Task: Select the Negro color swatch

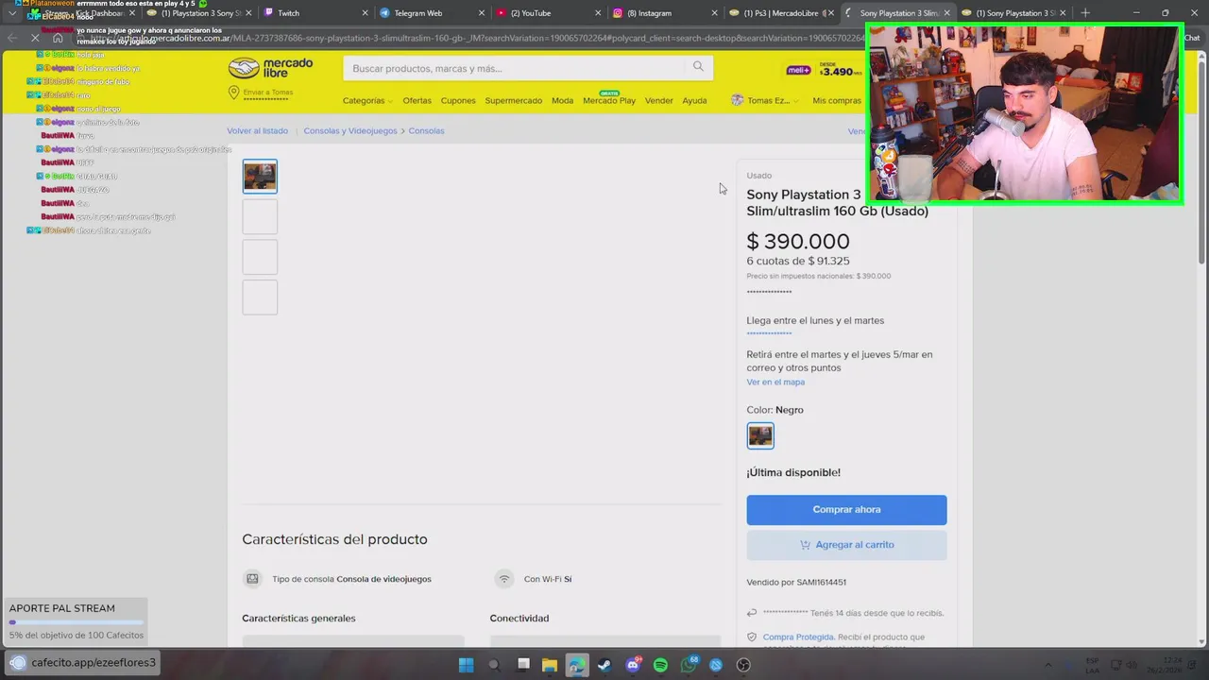Action: pyautogui.click(x=760, y=435)
